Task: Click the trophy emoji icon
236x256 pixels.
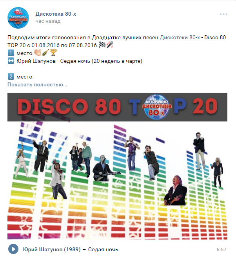Action: [x=53, y=53]
